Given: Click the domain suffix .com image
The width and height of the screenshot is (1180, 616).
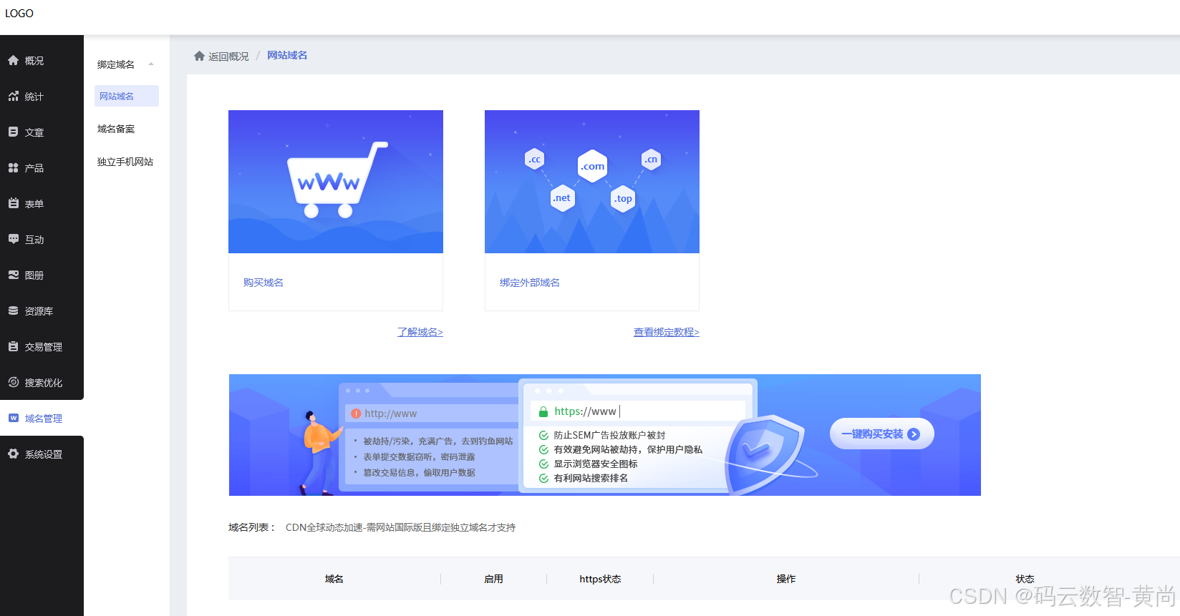Looking at the screenshot, I should (x=592, y=182).
